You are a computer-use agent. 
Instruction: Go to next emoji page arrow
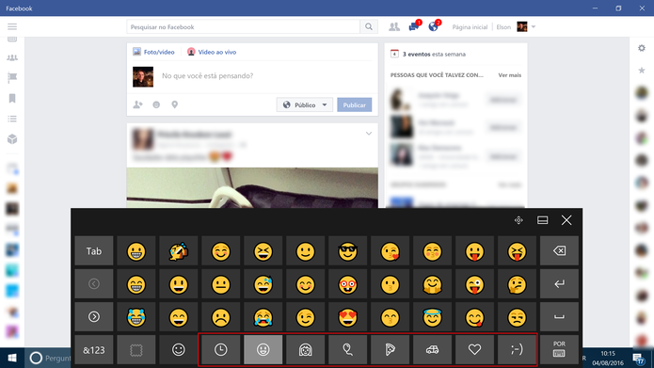(x=94, y=316)
